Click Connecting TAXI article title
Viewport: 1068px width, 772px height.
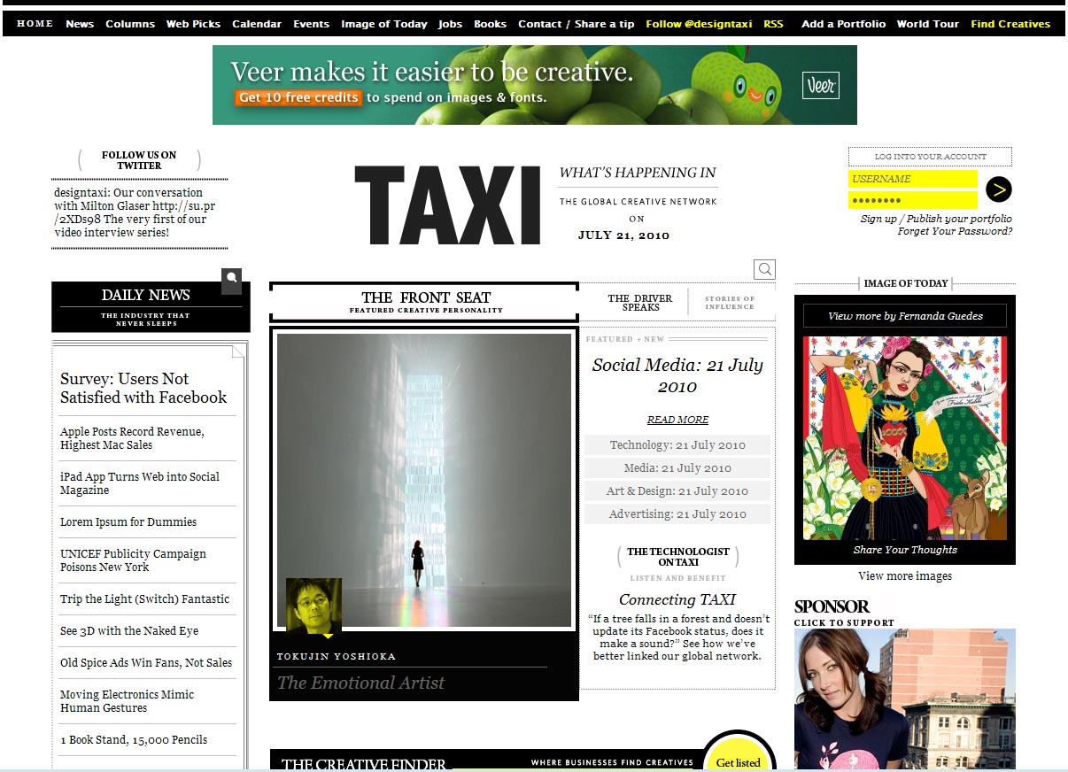click(x=677, y=599)
